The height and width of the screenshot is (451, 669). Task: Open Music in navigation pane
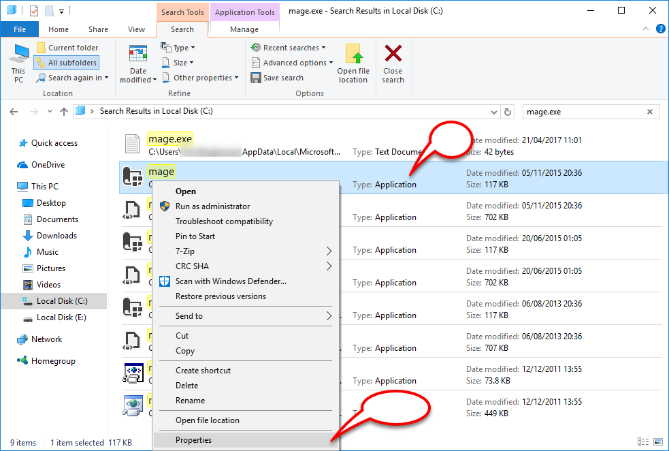coord(41,252)
